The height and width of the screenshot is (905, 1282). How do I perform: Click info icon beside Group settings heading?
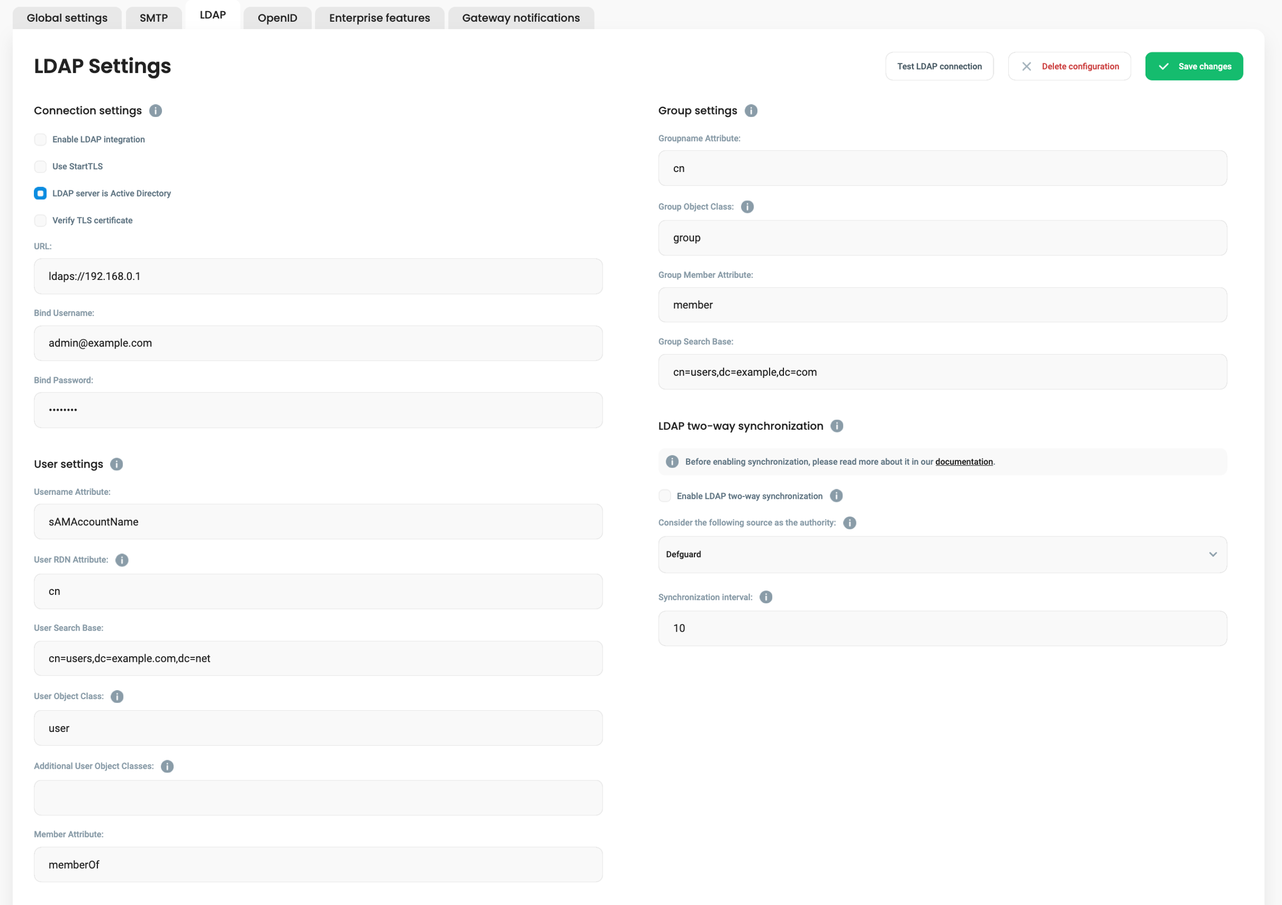tap(751, 111)
